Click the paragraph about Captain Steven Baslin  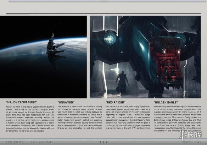coord(30,119)
